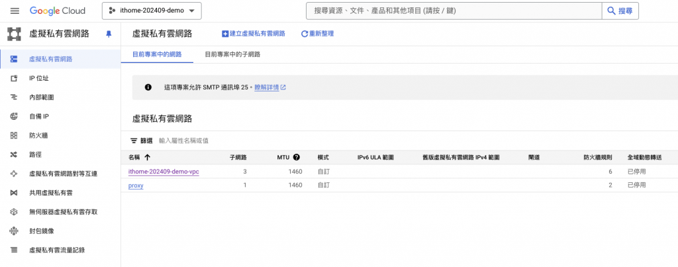Click the 名稱 sort ascending arrow
Screen dimensions: 678x267
(147, 157)
